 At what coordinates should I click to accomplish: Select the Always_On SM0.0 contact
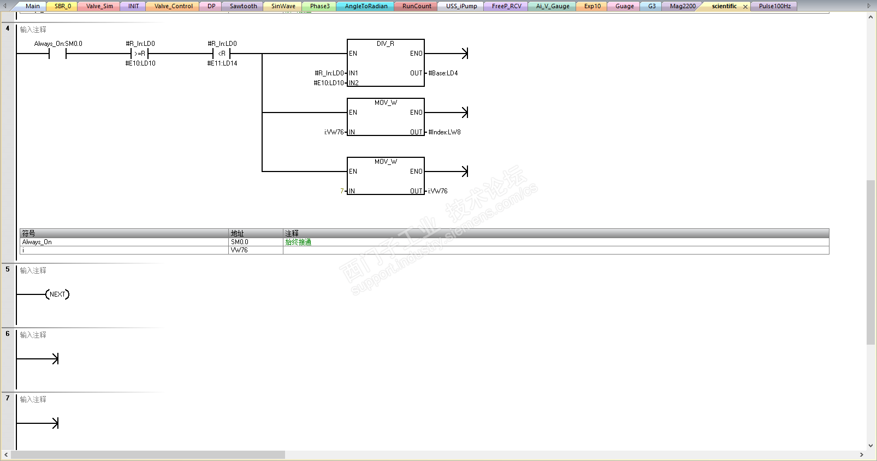(x=57, y=54)
